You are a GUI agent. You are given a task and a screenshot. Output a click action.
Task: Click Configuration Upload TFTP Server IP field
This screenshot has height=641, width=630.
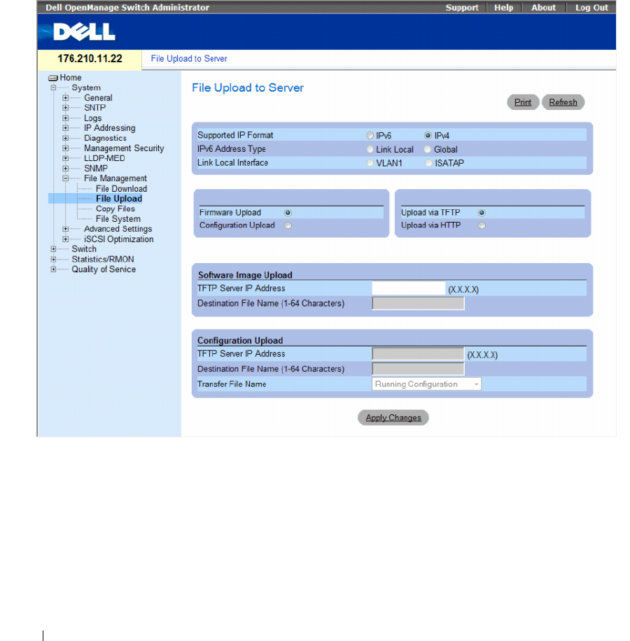418,353
